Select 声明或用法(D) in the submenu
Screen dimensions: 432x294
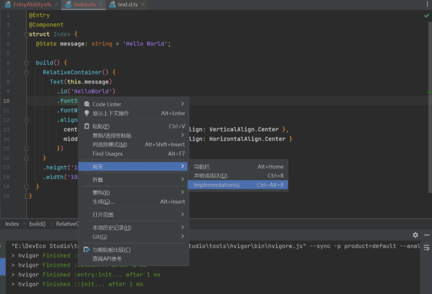238,176
